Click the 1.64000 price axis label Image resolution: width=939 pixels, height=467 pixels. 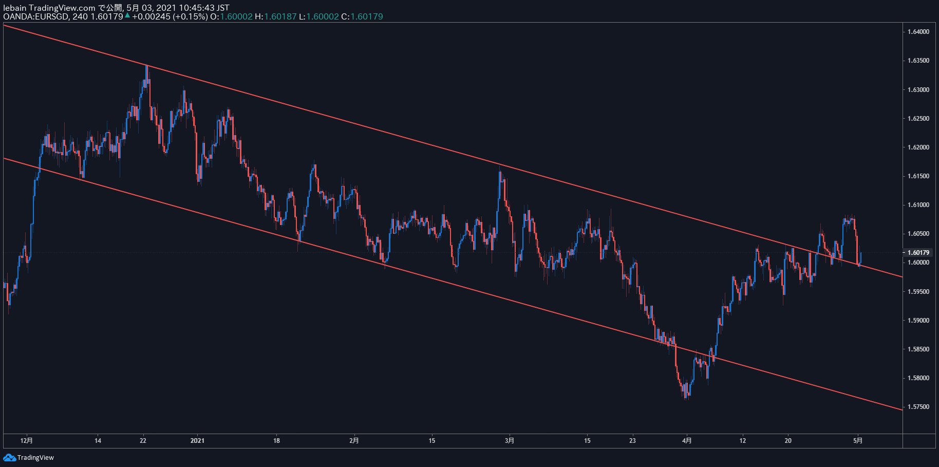tap(918, 32)
